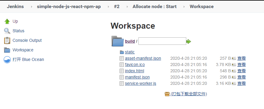The width and height of the screenshot is (264, 109).
Task: Click the file icon next to index.html
Action: point(122,71)
